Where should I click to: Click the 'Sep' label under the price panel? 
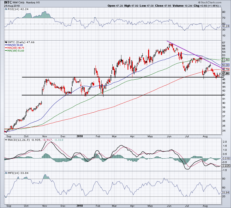[9, 136]
